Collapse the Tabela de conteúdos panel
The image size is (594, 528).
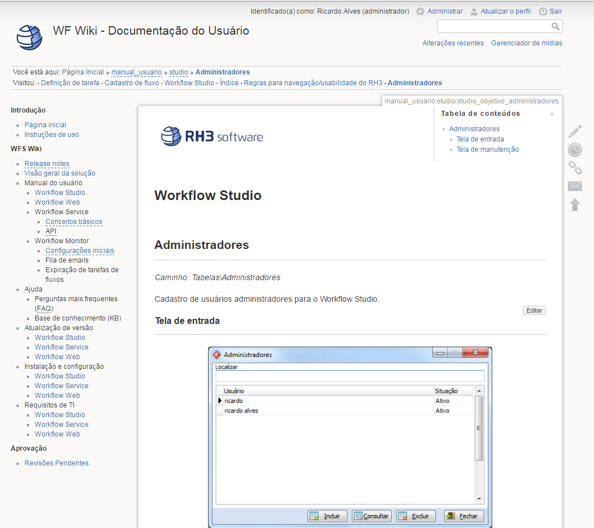(x=551, y=114)
